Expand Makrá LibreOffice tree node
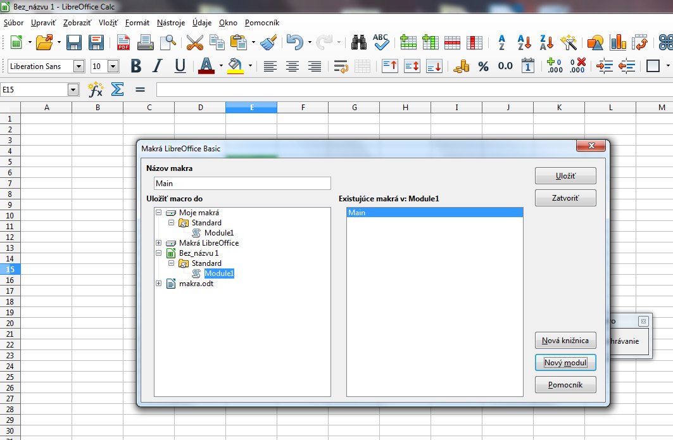Screen dimensions: 673x440 point(158,243)
